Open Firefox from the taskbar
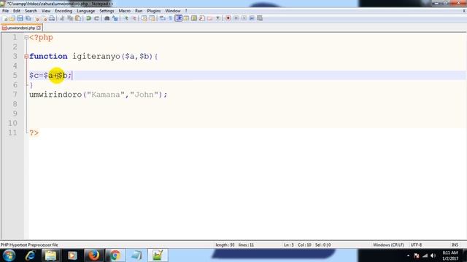This screenshot has width=467, height=262. 93,255
